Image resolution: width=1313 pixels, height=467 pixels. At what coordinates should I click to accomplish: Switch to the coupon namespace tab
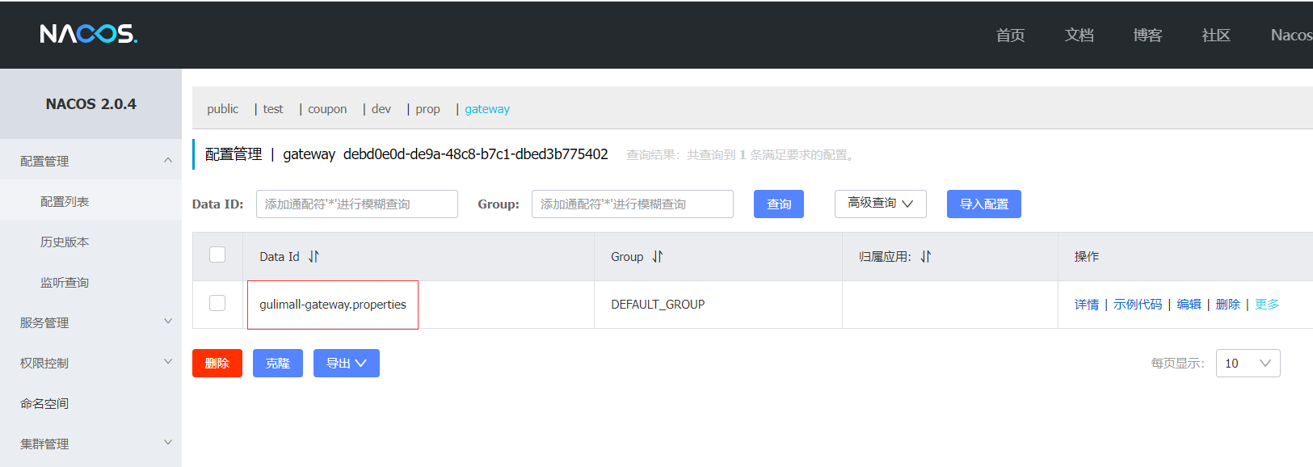tap(327, 109)
